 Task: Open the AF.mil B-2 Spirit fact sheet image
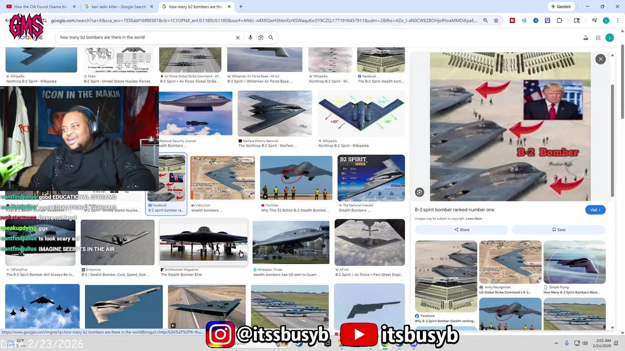[x=370, y=242]
